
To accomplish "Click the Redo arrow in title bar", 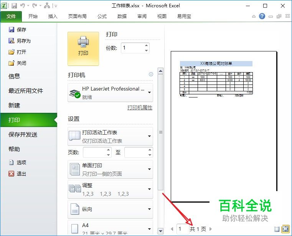I will (x=35, y=6).
